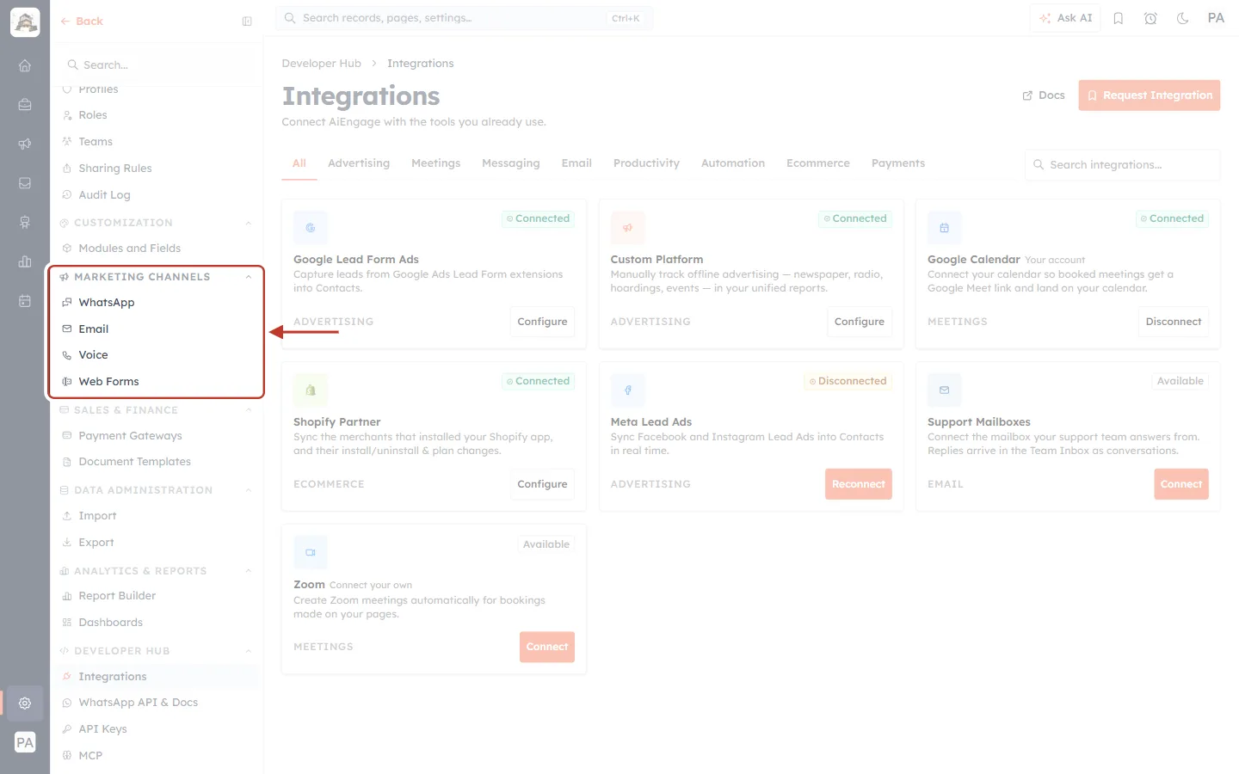Go Back using the sidebar arrow
Screen dimensions: 1239x774
(82, 21)
